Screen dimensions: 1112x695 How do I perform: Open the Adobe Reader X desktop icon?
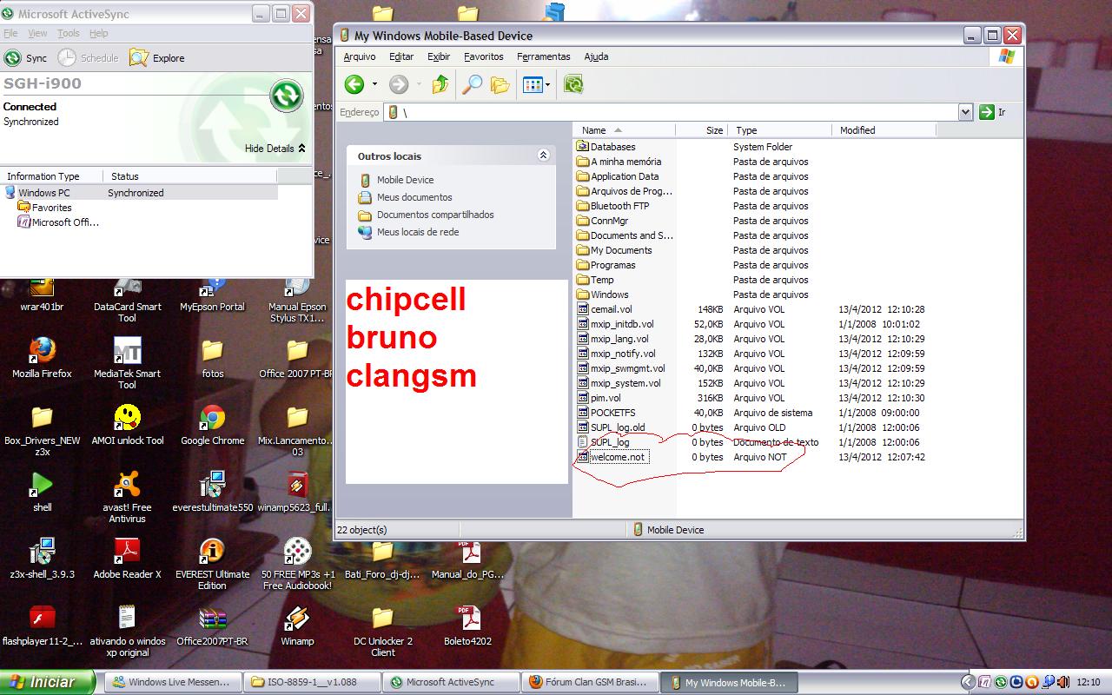[x=127, y=559]
